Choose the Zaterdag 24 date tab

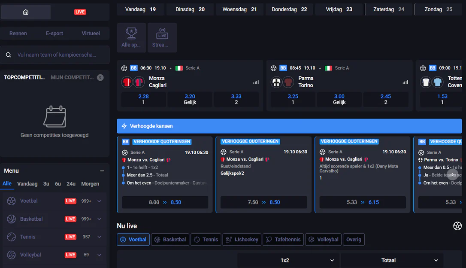(x=389, y=9)
